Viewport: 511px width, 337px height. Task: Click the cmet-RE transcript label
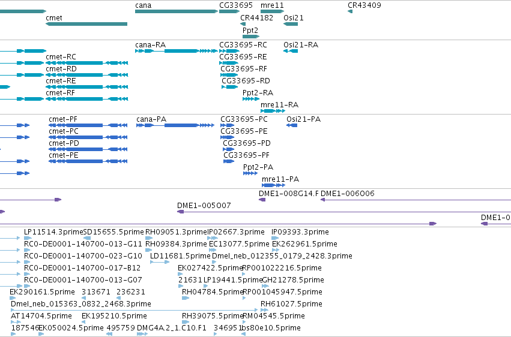point(61,81)
